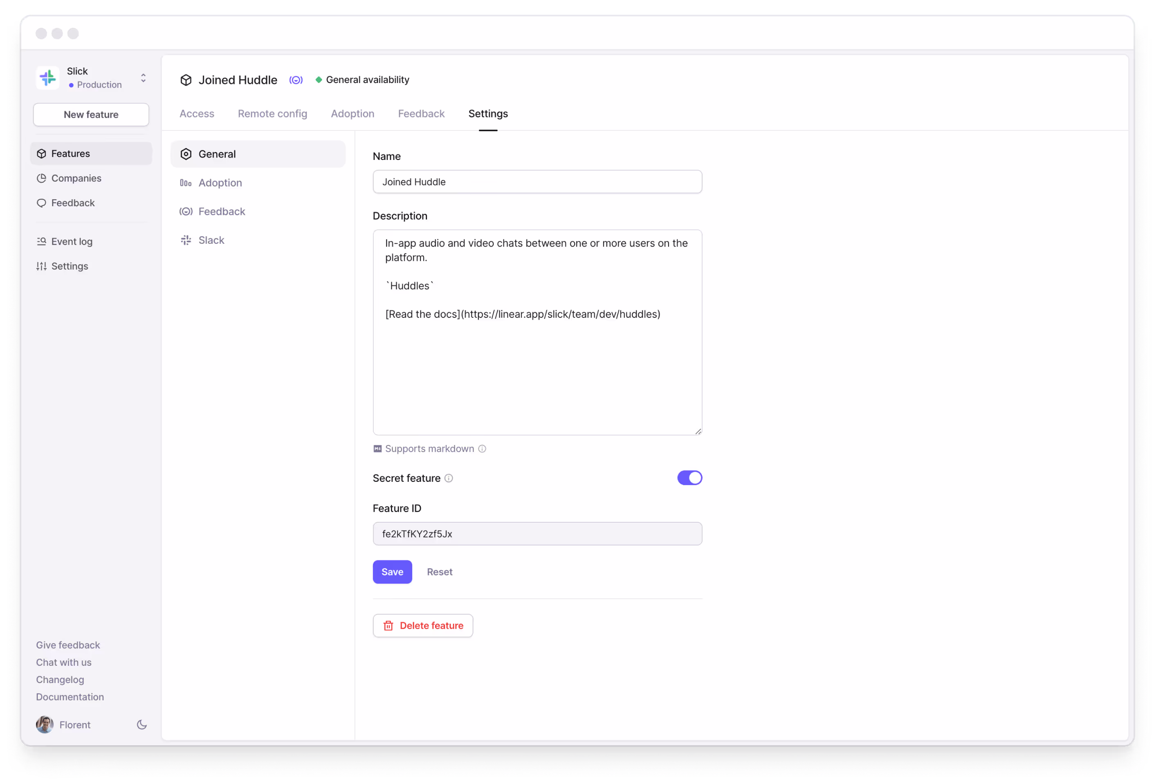Click the cube icon beside Joined Huddle title
The image size is (1154, 782).
pyautogui.click(x=186, y=80)
